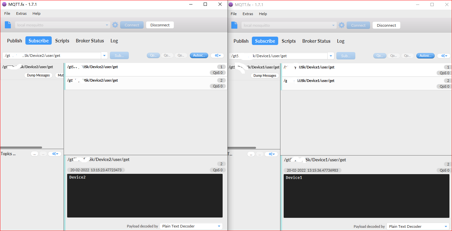Switch to Log tab in right window

click(x=341, y=41)
